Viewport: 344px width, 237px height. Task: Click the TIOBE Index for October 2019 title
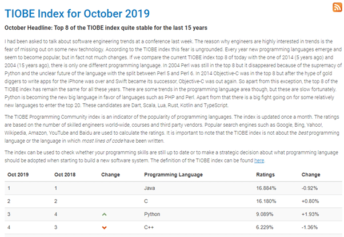(77, 14)
